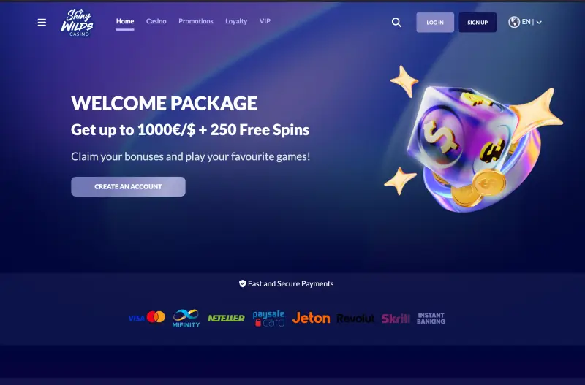Click the Shiny Wilds Casino logo

tap(78, 23)
